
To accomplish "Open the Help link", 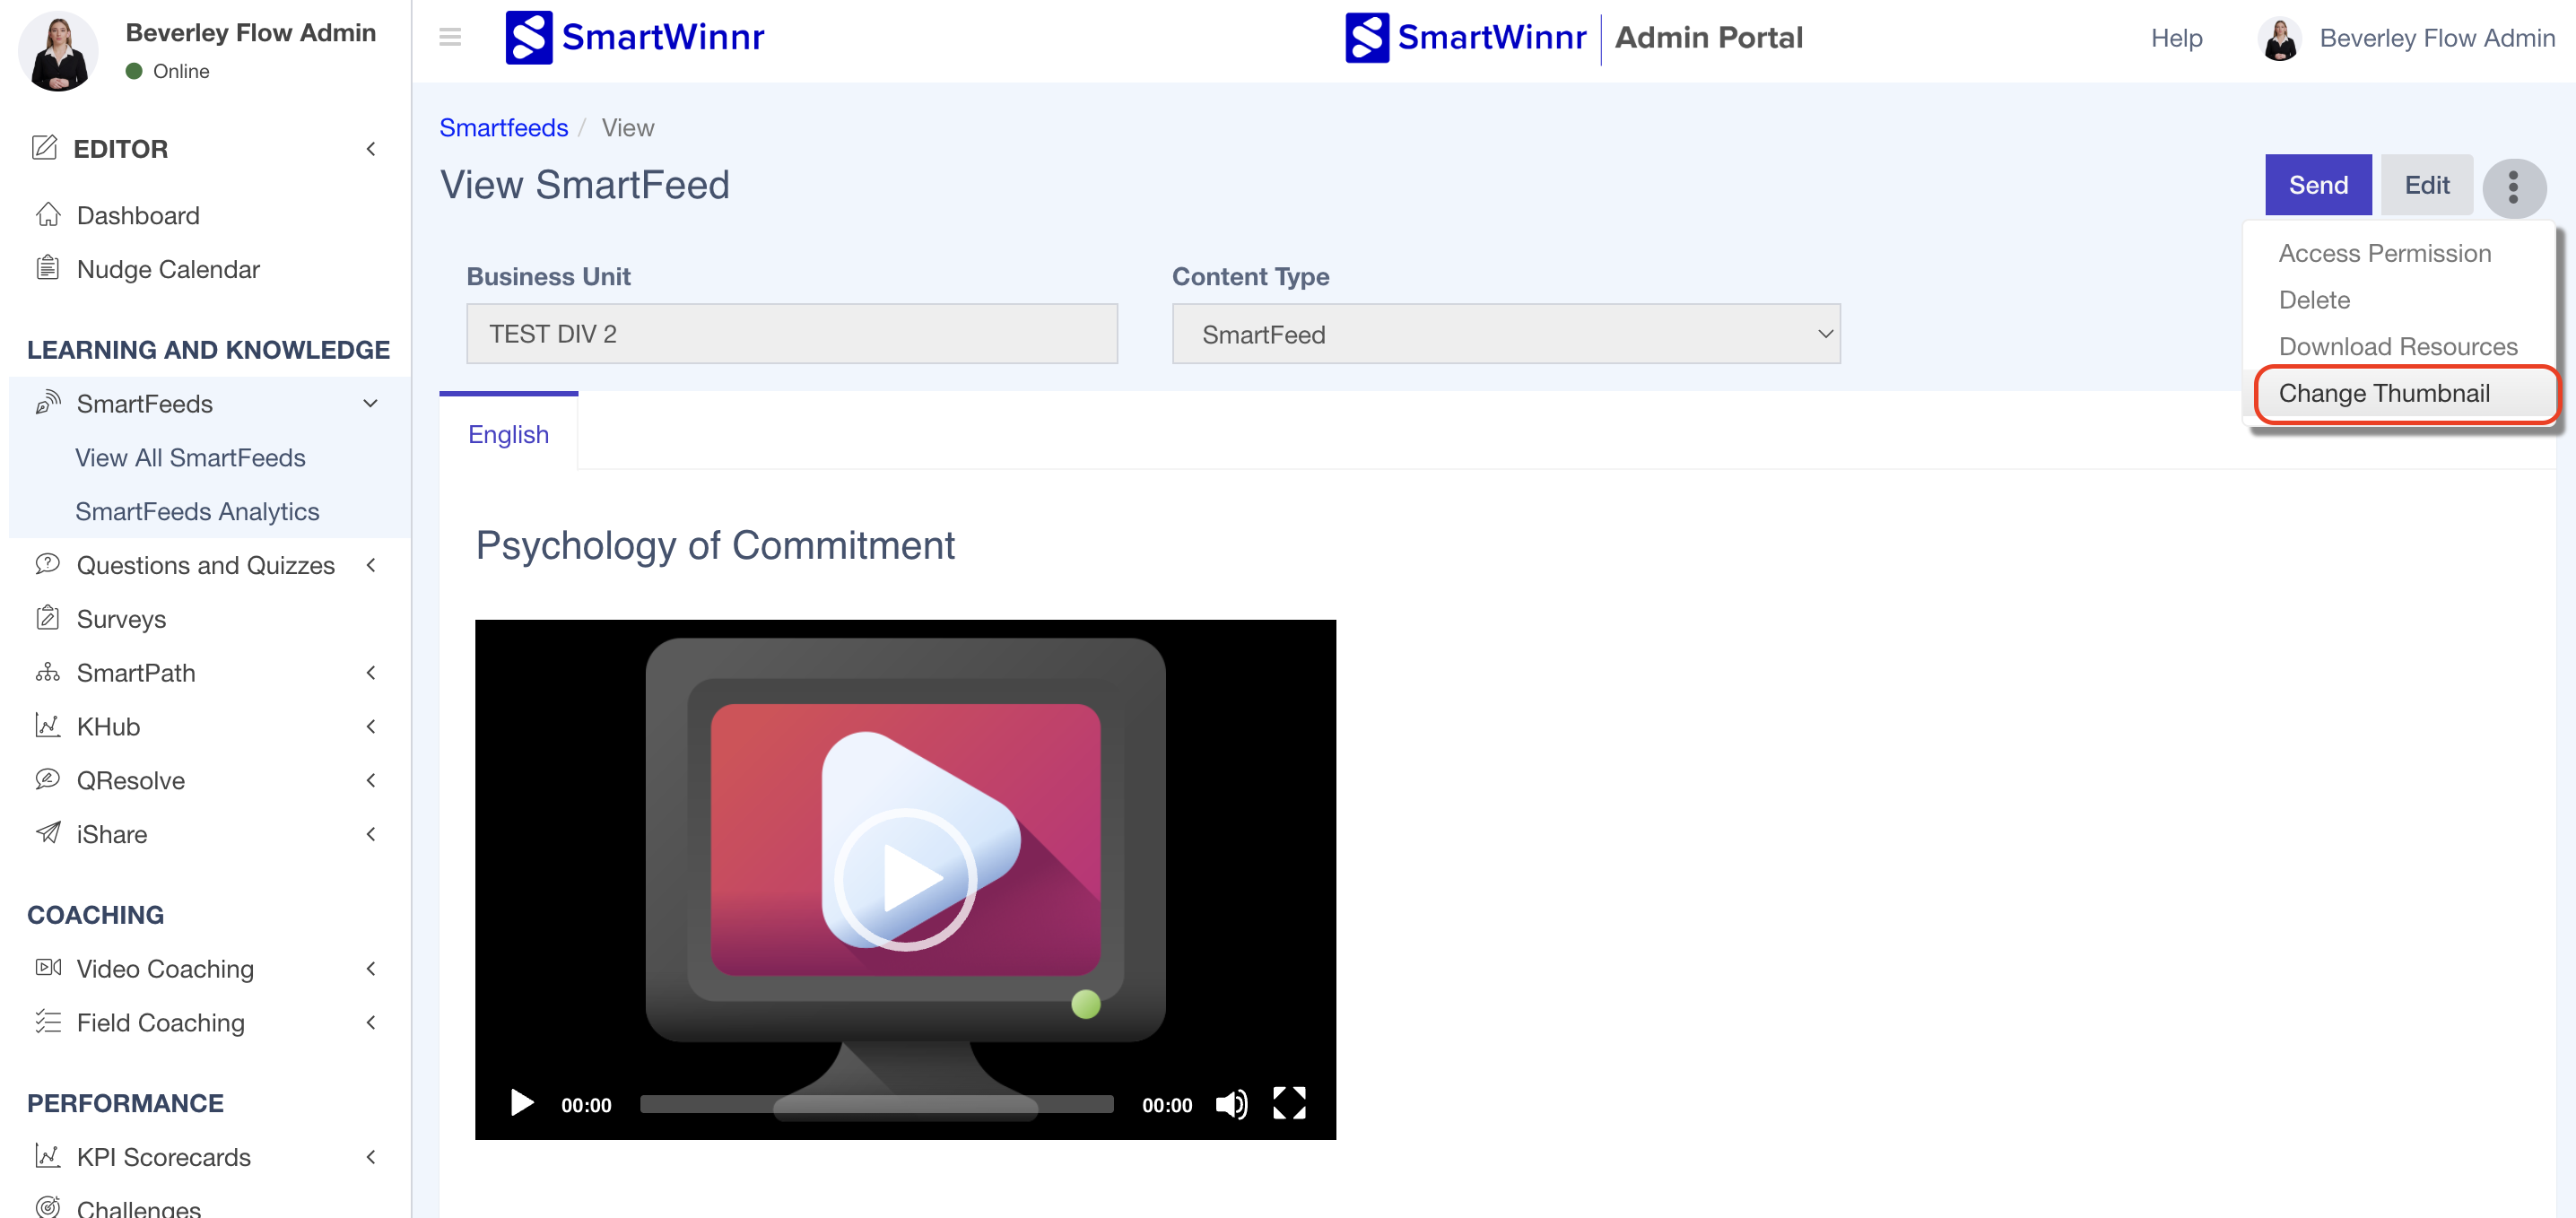I will point(2176,38).
